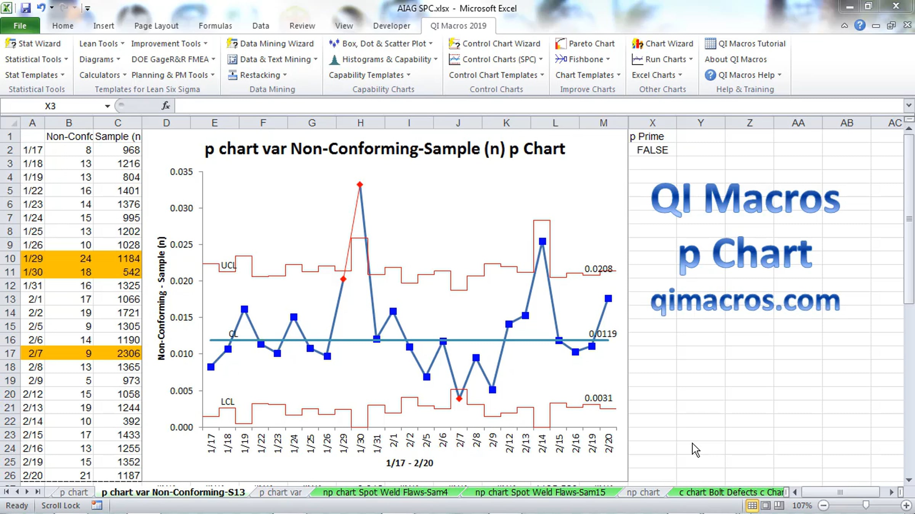The image size is (915, 514).
Task: Open the Excel Help question mark icon
Action: 860,26
